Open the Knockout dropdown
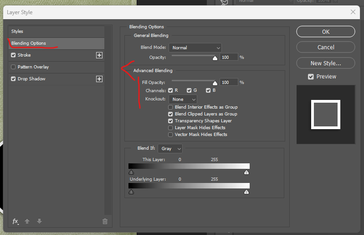The image size is (364, 235). click(183, 99)
